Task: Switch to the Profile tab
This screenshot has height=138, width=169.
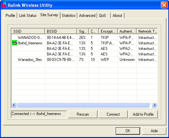Action: 10,16
